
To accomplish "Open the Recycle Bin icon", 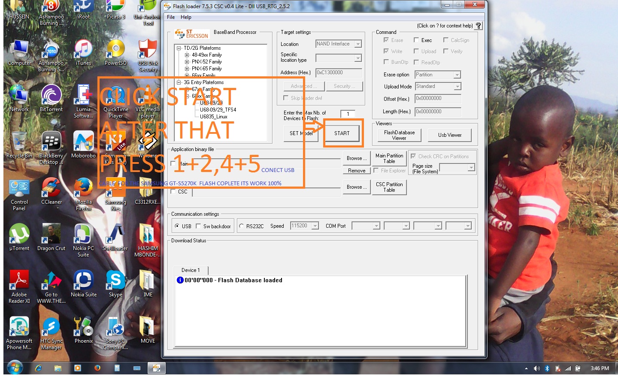I will click(x=19, y=145).
